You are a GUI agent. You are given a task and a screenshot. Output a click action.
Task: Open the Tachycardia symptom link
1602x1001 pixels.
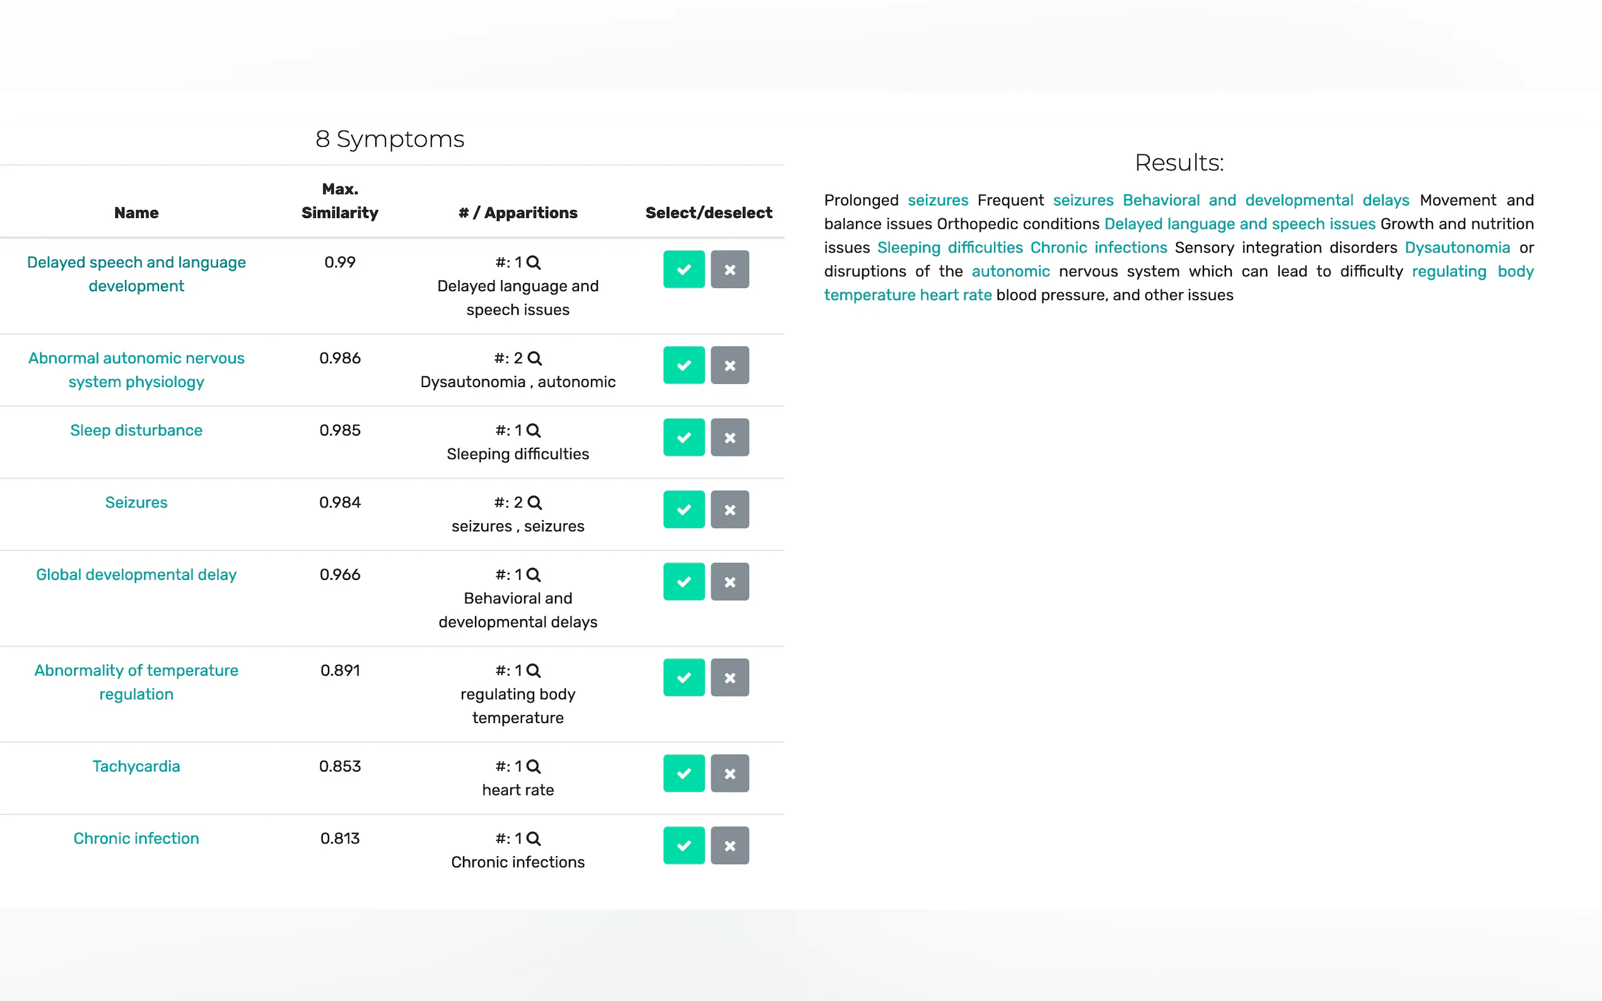pos(136,766)
